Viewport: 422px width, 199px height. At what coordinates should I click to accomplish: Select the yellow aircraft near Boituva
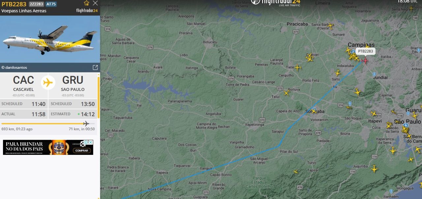(286, 93)
